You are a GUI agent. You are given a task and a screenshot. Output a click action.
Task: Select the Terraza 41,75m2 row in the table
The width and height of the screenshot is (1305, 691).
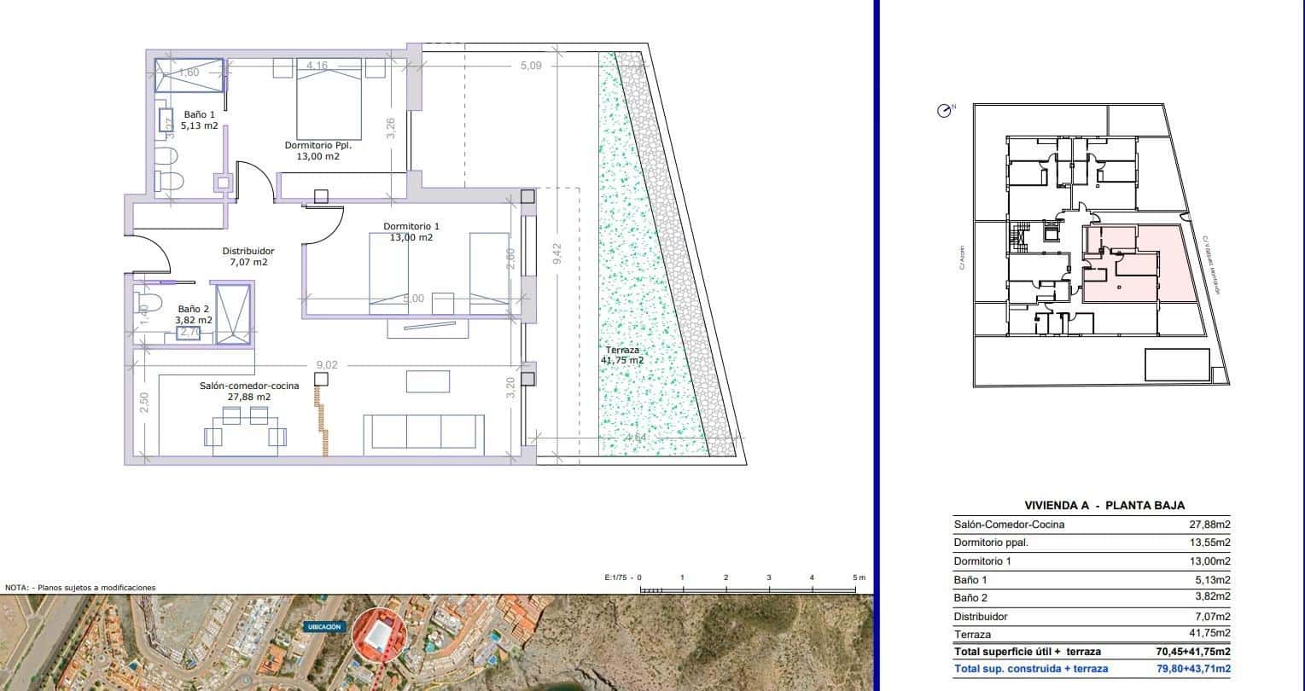tap(1090, 634)
